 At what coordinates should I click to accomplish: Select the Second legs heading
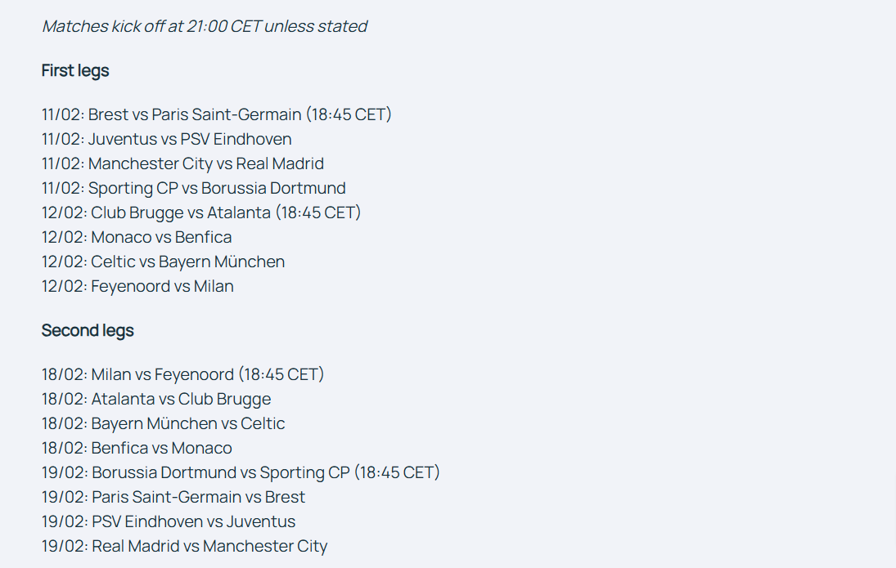[x=88, y=330]
